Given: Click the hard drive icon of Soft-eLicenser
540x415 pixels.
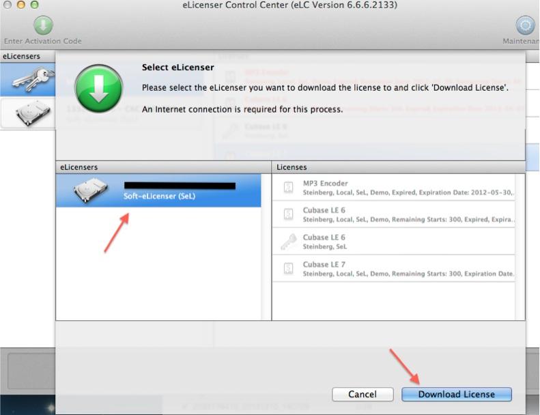Looking at the screenshot, I should click(91, 190).
